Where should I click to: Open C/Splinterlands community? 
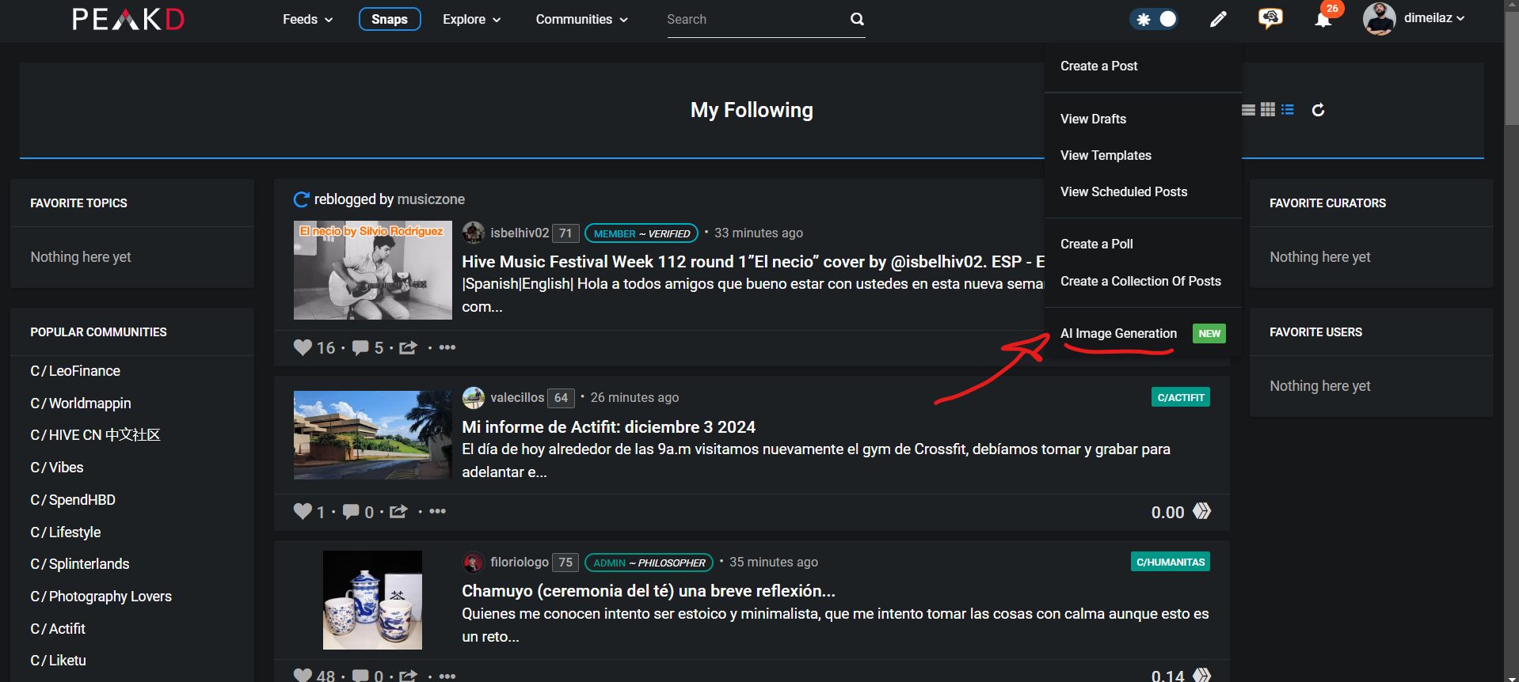point(80,564)
